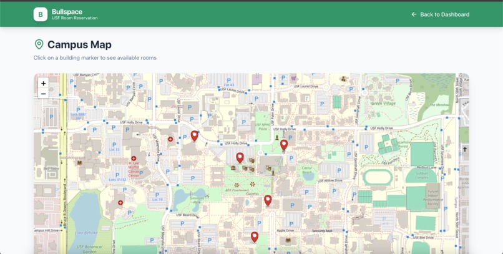Click the museum building icon near the theatres
The width and height of the screenshot is (503, 254).
tap(233, 168)
